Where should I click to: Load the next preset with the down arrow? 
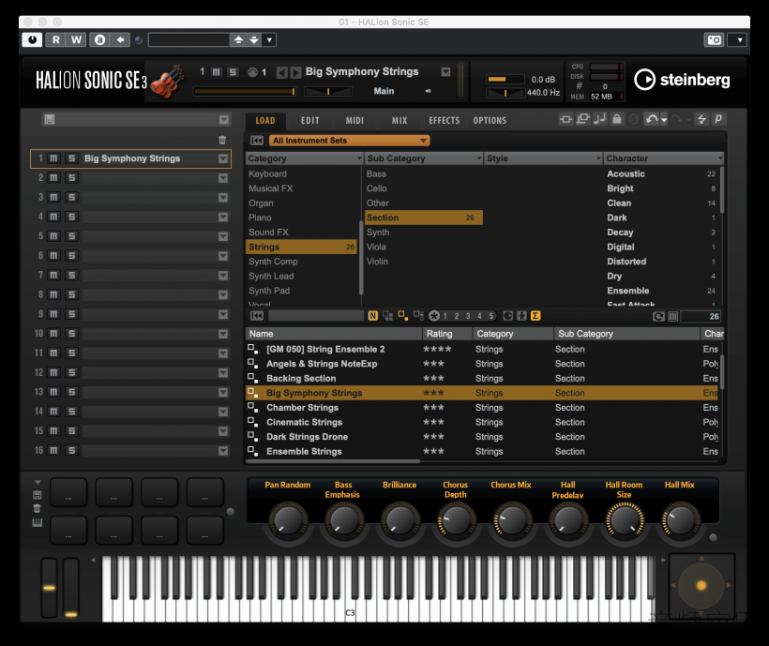point(254,39)
